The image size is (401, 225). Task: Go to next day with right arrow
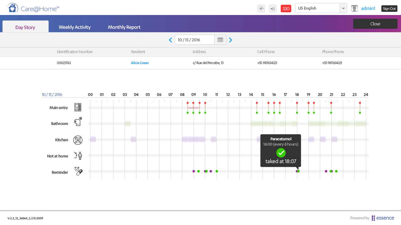[x=231, y=40]
